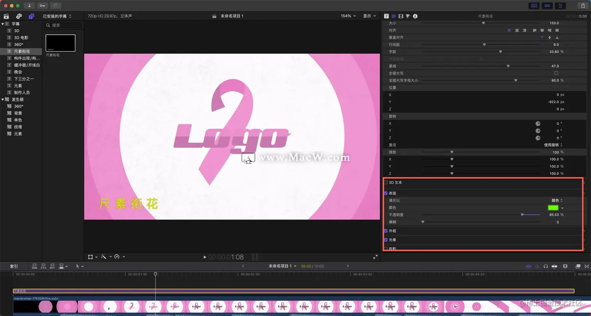The height and width of the screenshot is (316, 591).
Task: Click the 搜索 search field
Action: click(63, 25)
